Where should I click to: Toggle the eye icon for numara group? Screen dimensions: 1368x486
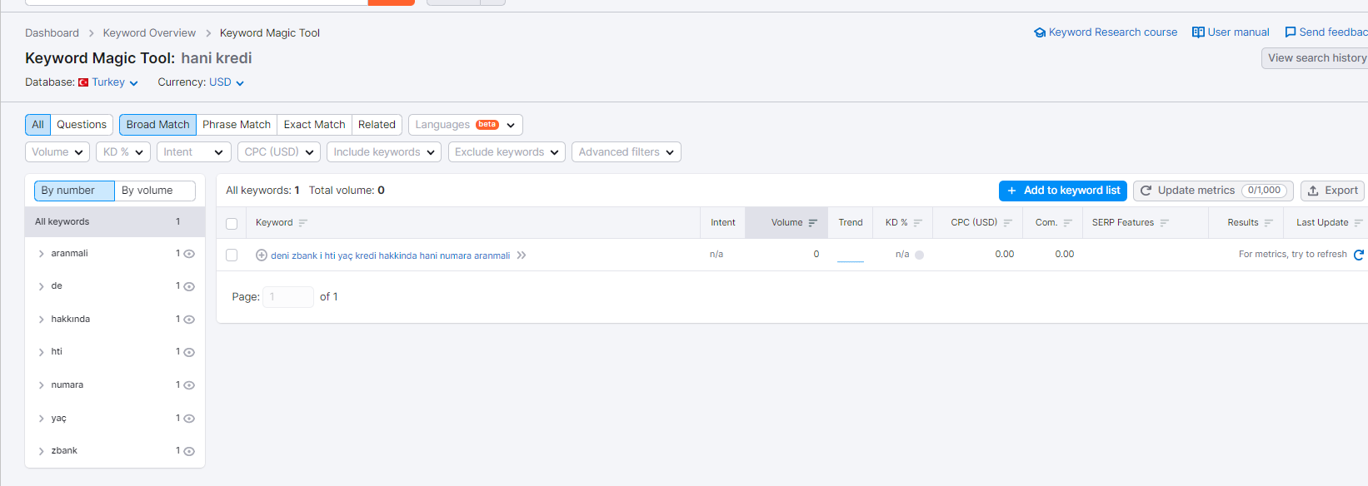189,385
